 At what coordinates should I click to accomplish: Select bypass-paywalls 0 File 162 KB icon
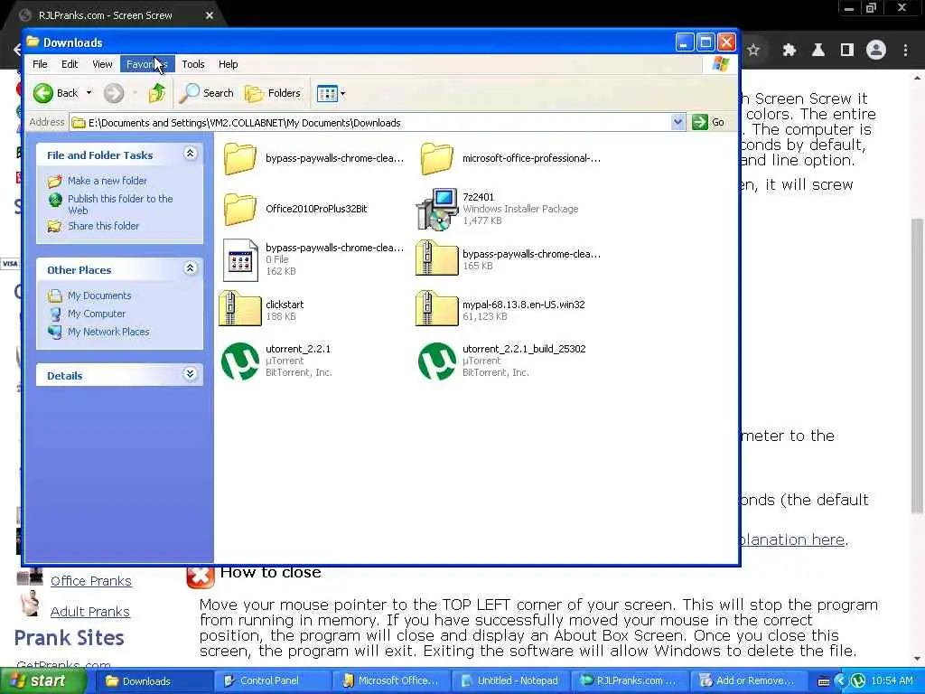240,259
